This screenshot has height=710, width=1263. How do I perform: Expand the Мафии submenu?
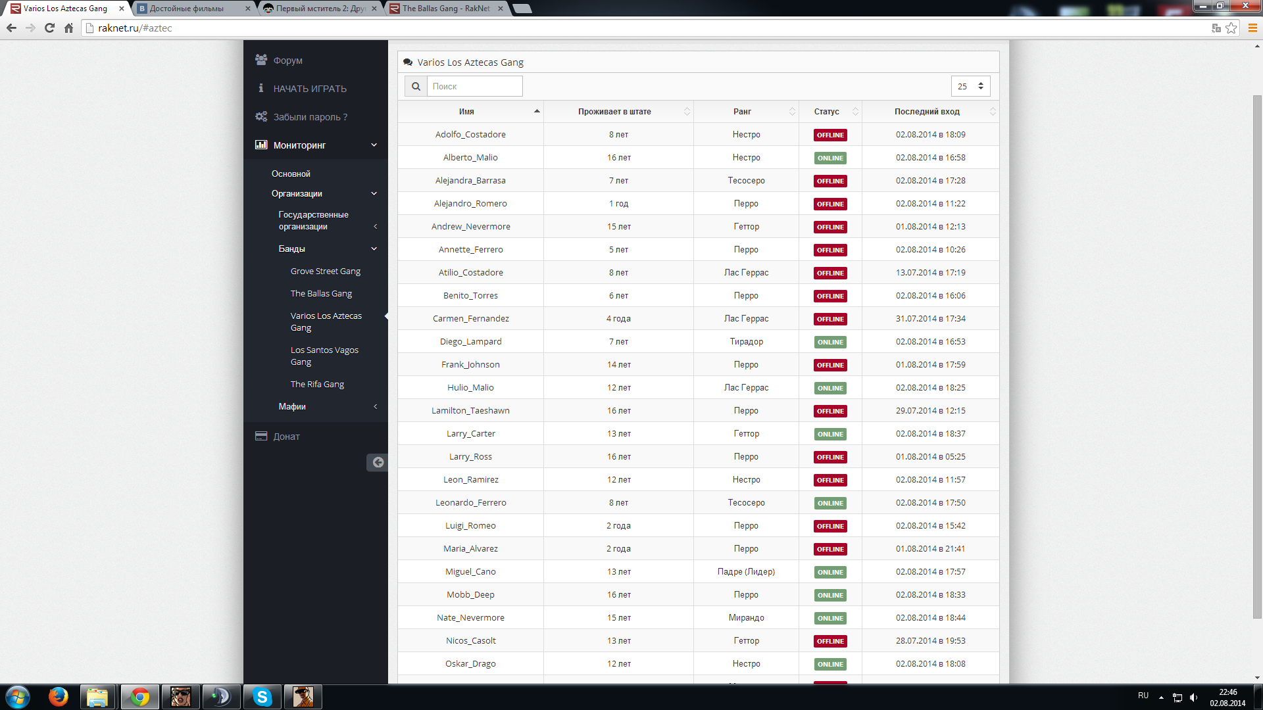(292, 407)
